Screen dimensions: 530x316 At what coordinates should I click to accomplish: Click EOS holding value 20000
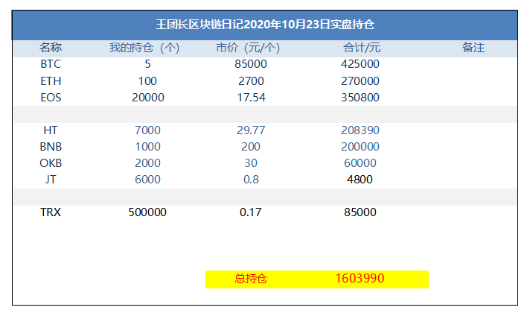(147, 98)
